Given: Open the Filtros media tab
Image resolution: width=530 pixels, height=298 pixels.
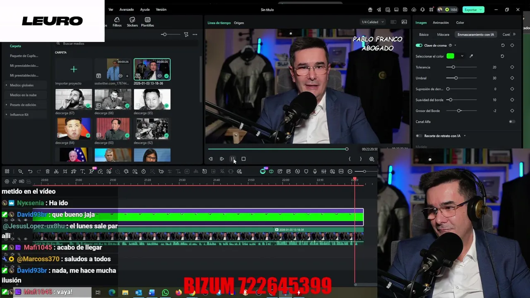Looking at the screenshot, I should [117, 22].
